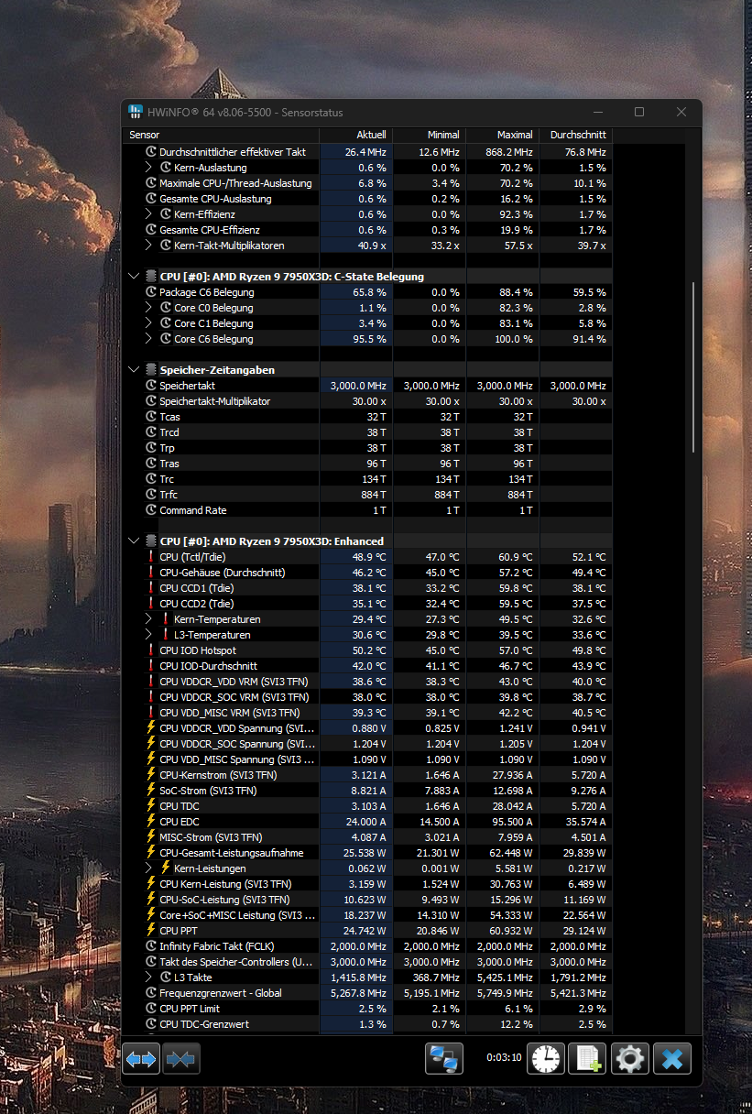This screenshot has width=752, height=1114.
Task: Click the Maximal column header
Action: coord(503,135)
